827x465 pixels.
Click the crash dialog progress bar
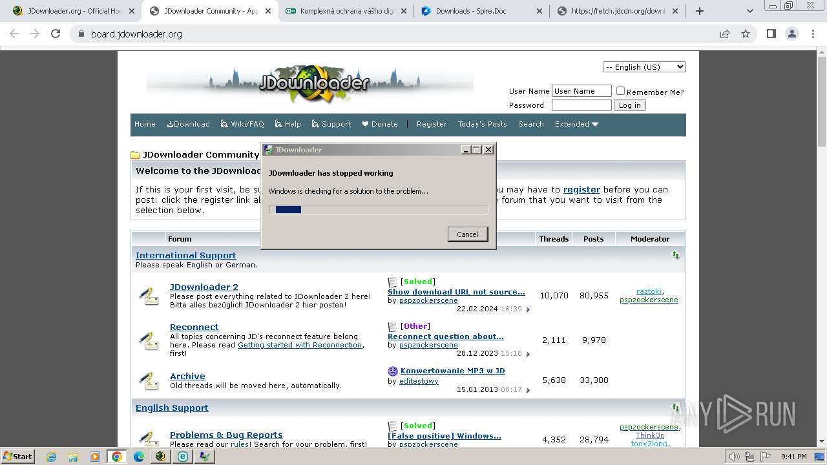(x=379, y=209)
